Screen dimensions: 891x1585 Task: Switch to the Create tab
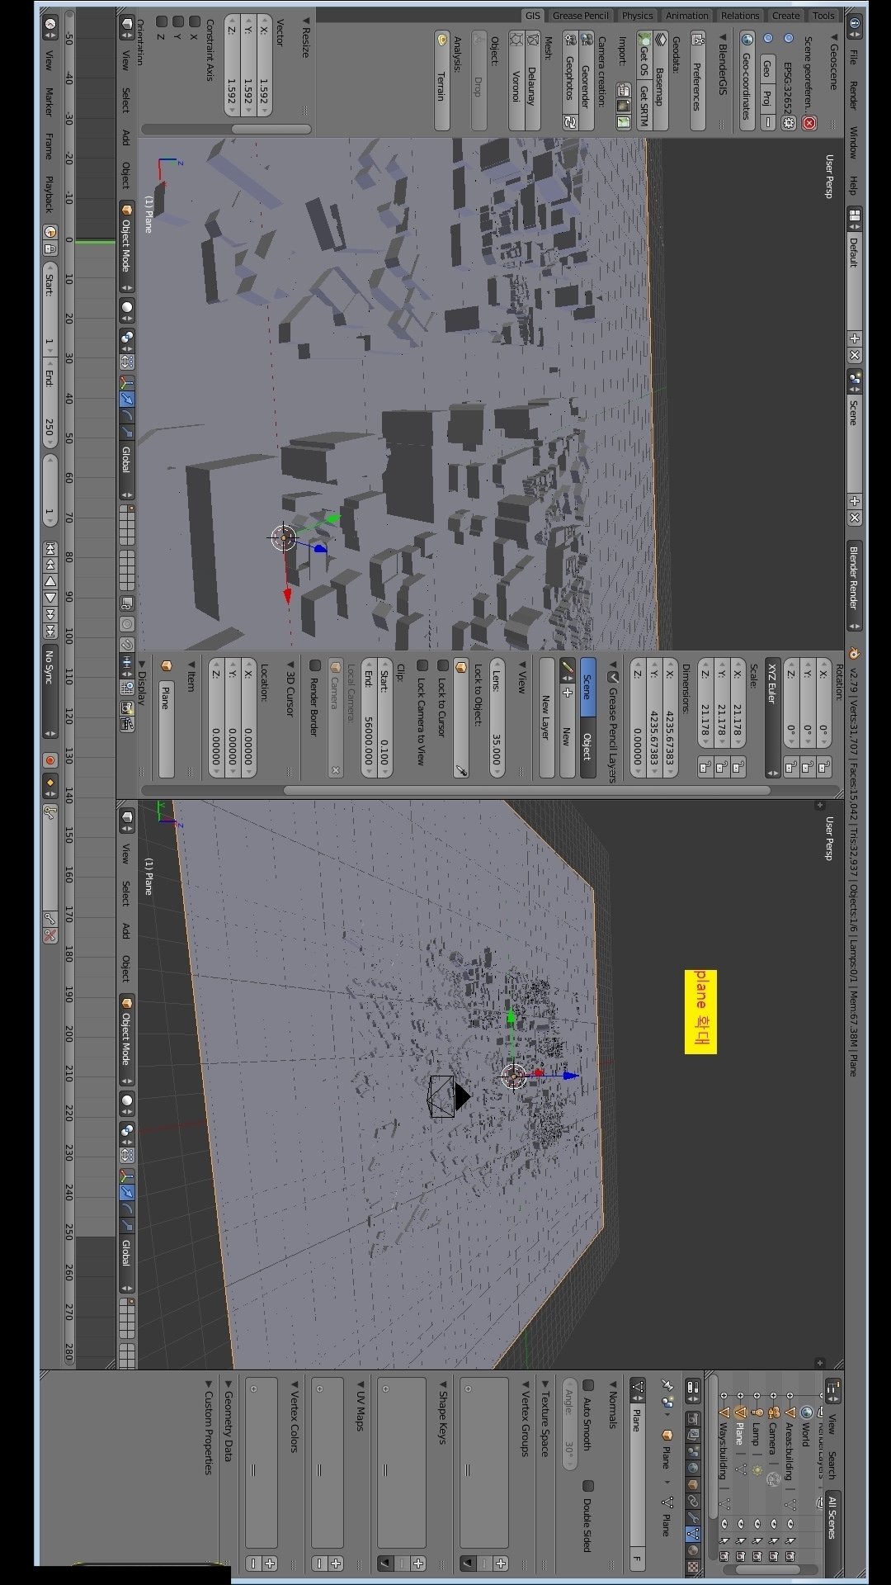(785, 16)
